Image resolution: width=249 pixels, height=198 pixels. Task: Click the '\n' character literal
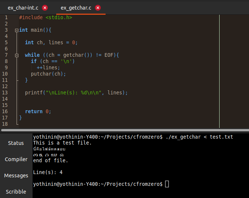click(x=66, y=61)
